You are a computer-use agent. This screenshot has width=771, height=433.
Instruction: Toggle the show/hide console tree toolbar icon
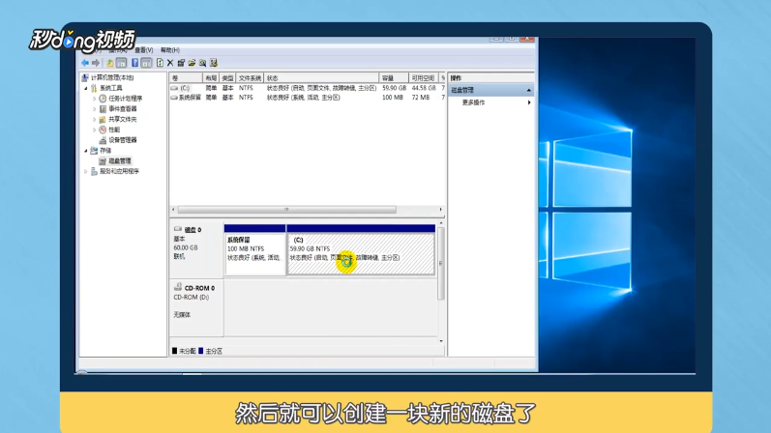pyautogui.click(x=122, y=63)
